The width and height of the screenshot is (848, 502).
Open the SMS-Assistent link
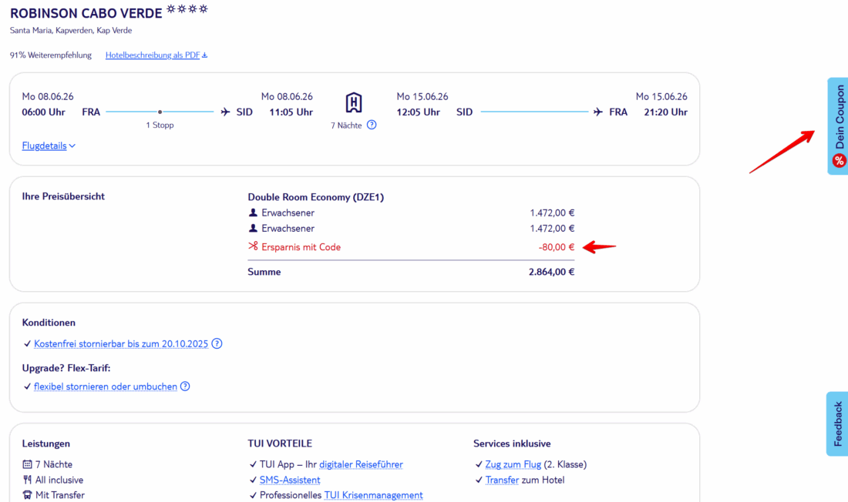click(289, 480)
